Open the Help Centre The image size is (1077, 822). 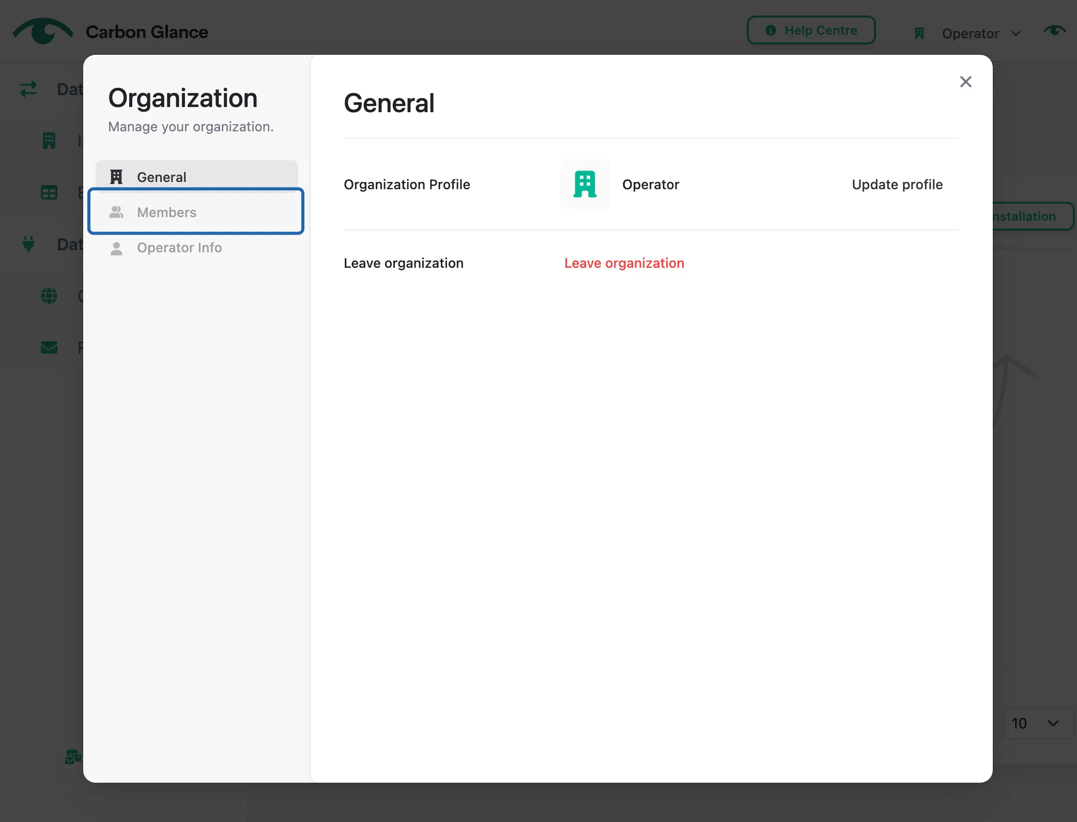[x=811, y=31]
